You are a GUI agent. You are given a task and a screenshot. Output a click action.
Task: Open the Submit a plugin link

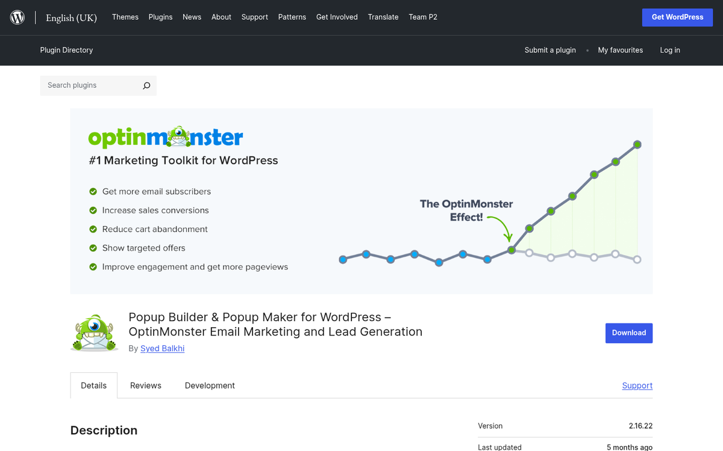coord(550,50)
